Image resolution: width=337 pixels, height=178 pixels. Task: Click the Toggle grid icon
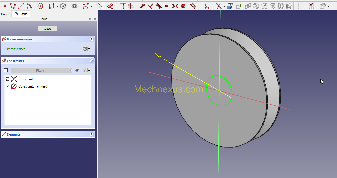300,6
